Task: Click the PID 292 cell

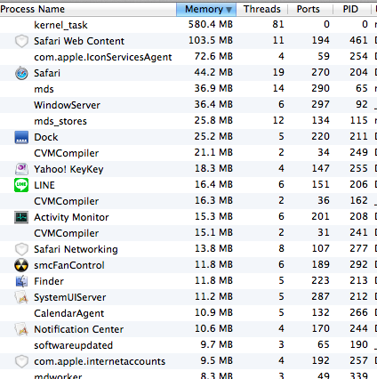Action: tap(358, 264)
